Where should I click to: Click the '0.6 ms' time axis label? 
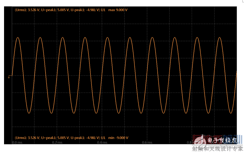pyautogui.click(x=147, y=143)
